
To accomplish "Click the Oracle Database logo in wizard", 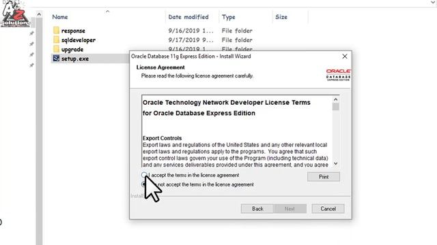I will (339, 75).
